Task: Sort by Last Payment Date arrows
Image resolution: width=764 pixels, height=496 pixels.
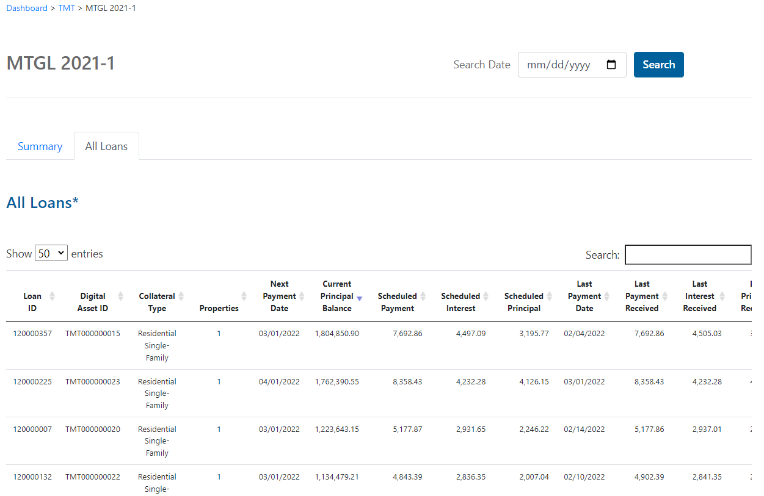Action: click(607, 297)
